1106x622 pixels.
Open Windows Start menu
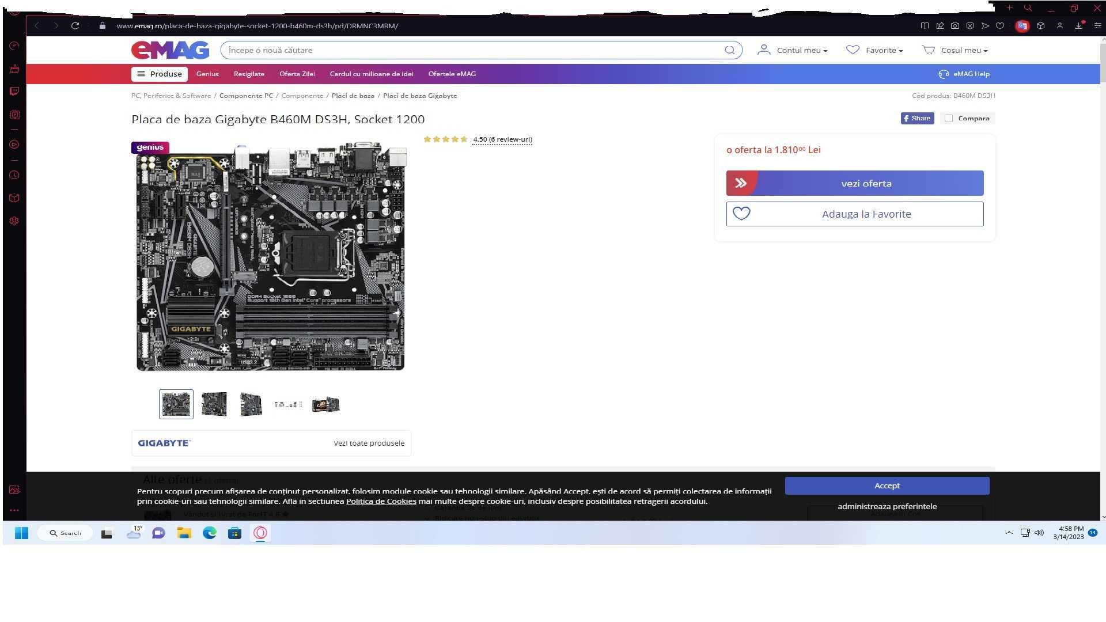[21, 533]
